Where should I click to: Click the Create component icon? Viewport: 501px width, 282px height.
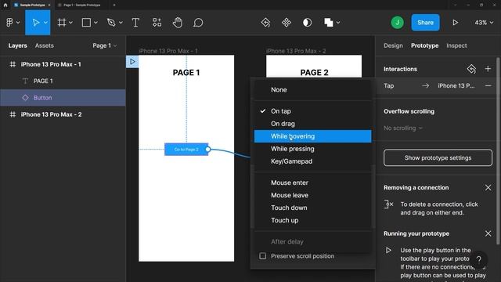pyautogui.click(x=287, y=23)
